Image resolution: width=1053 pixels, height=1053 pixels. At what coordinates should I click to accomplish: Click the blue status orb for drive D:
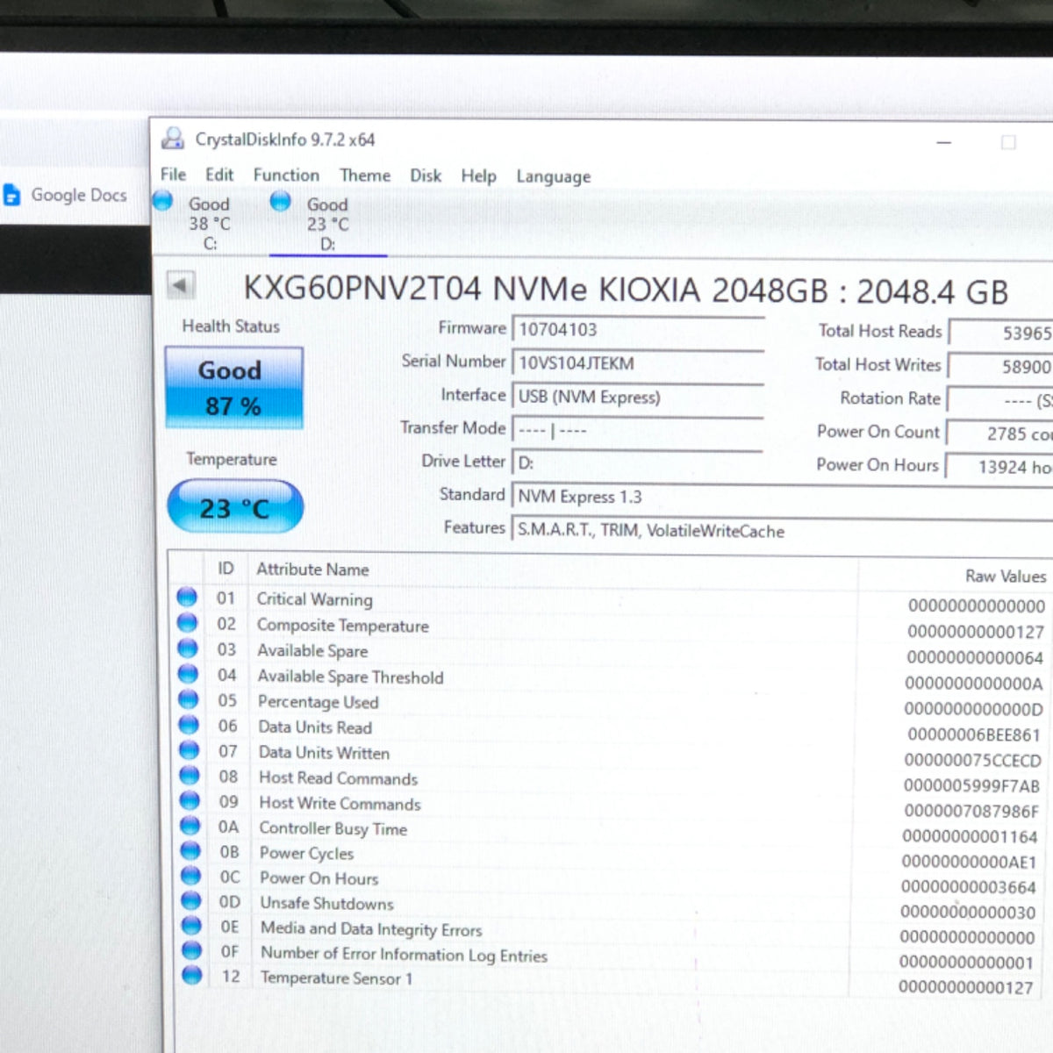coord(280,201)
